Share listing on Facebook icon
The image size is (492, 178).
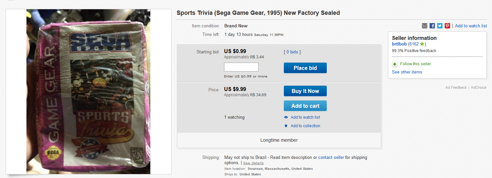432,26
